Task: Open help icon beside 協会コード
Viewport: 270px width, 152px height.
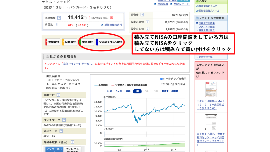Action: (61, 131)
